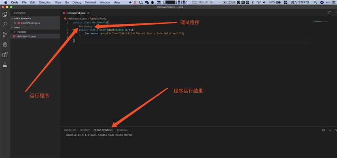Screen dimensions: 337x158
Task: Click the QQ penguin icon in menu bar
Action: coord(153,2)
